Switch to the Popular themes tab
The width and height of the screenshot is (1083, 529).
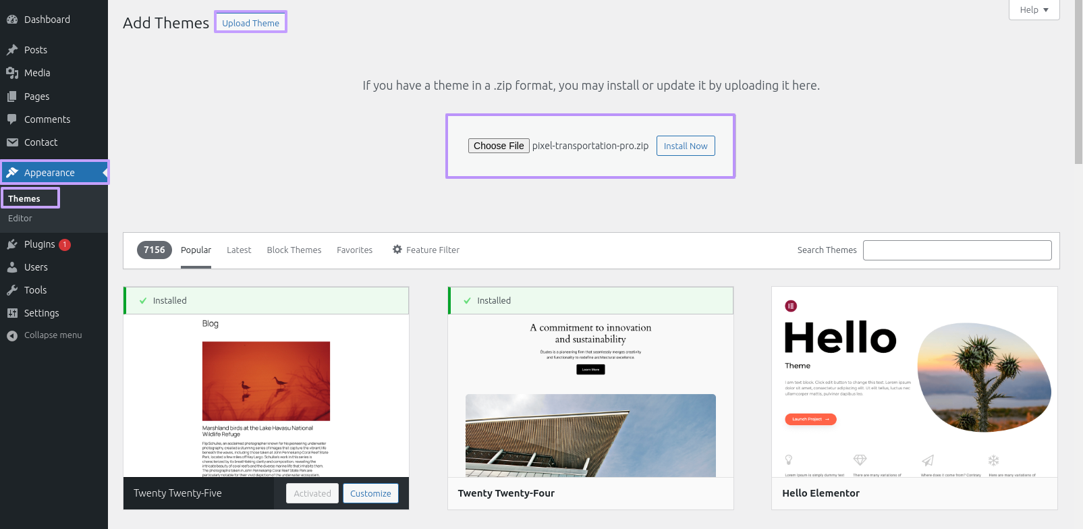(x=196, y=250)
